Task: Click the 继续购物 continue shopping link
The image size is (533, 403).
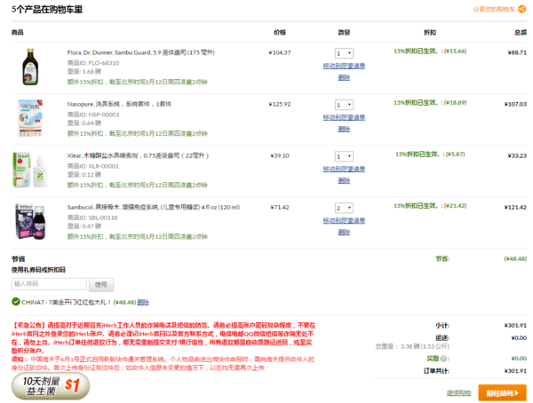Action: coord(459,393)
